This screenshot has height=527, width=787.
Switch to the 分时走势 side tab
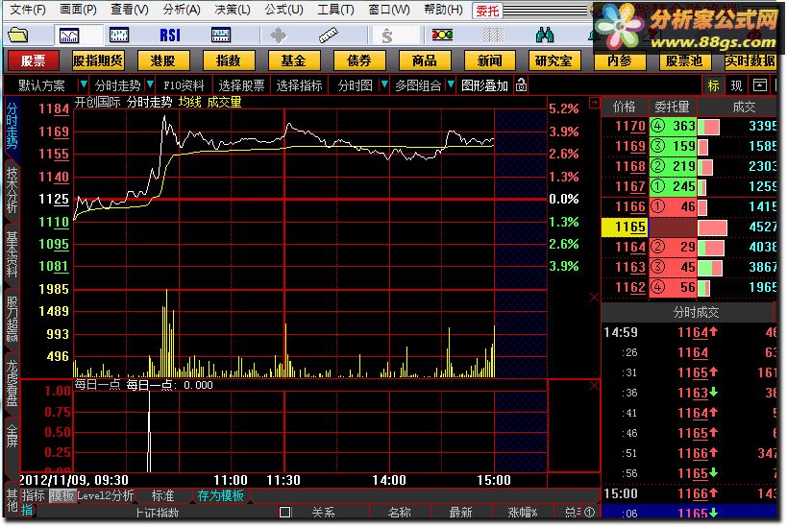[12, 126]
